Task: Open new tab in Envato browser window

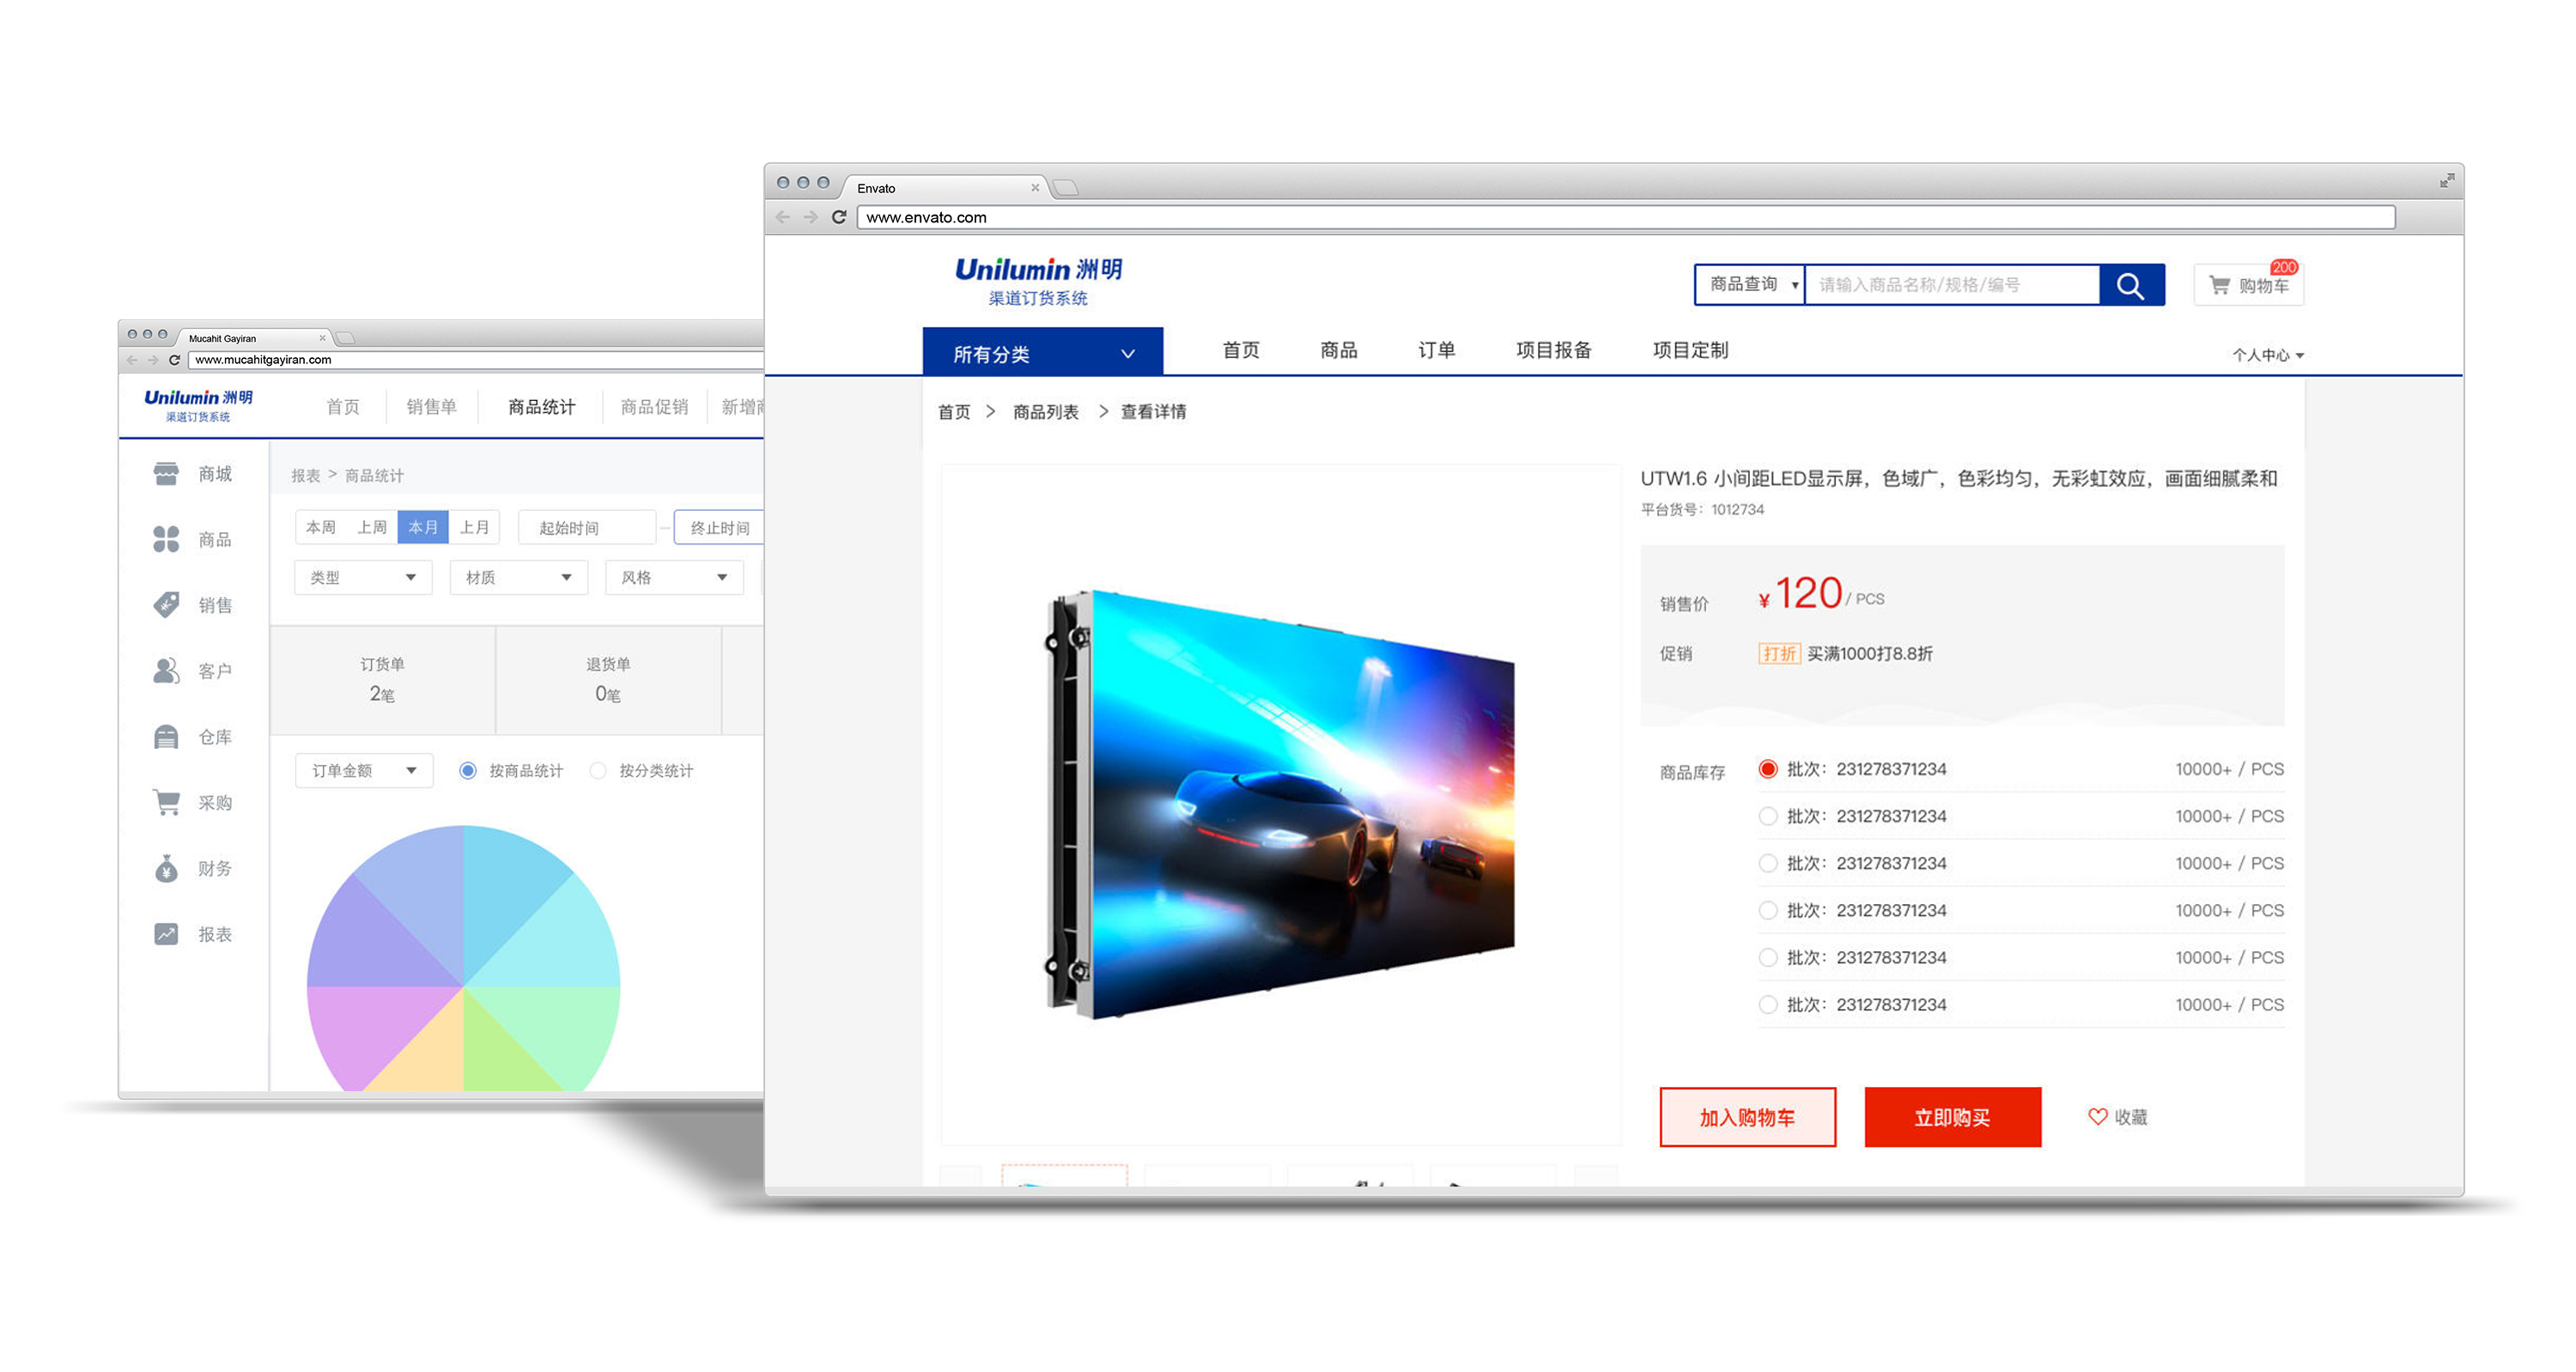Action: (x=1066, y=187)
